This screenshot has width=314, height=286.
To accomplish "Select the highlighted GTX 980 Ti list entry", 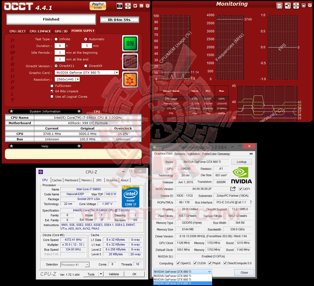I will click(182, 283).
